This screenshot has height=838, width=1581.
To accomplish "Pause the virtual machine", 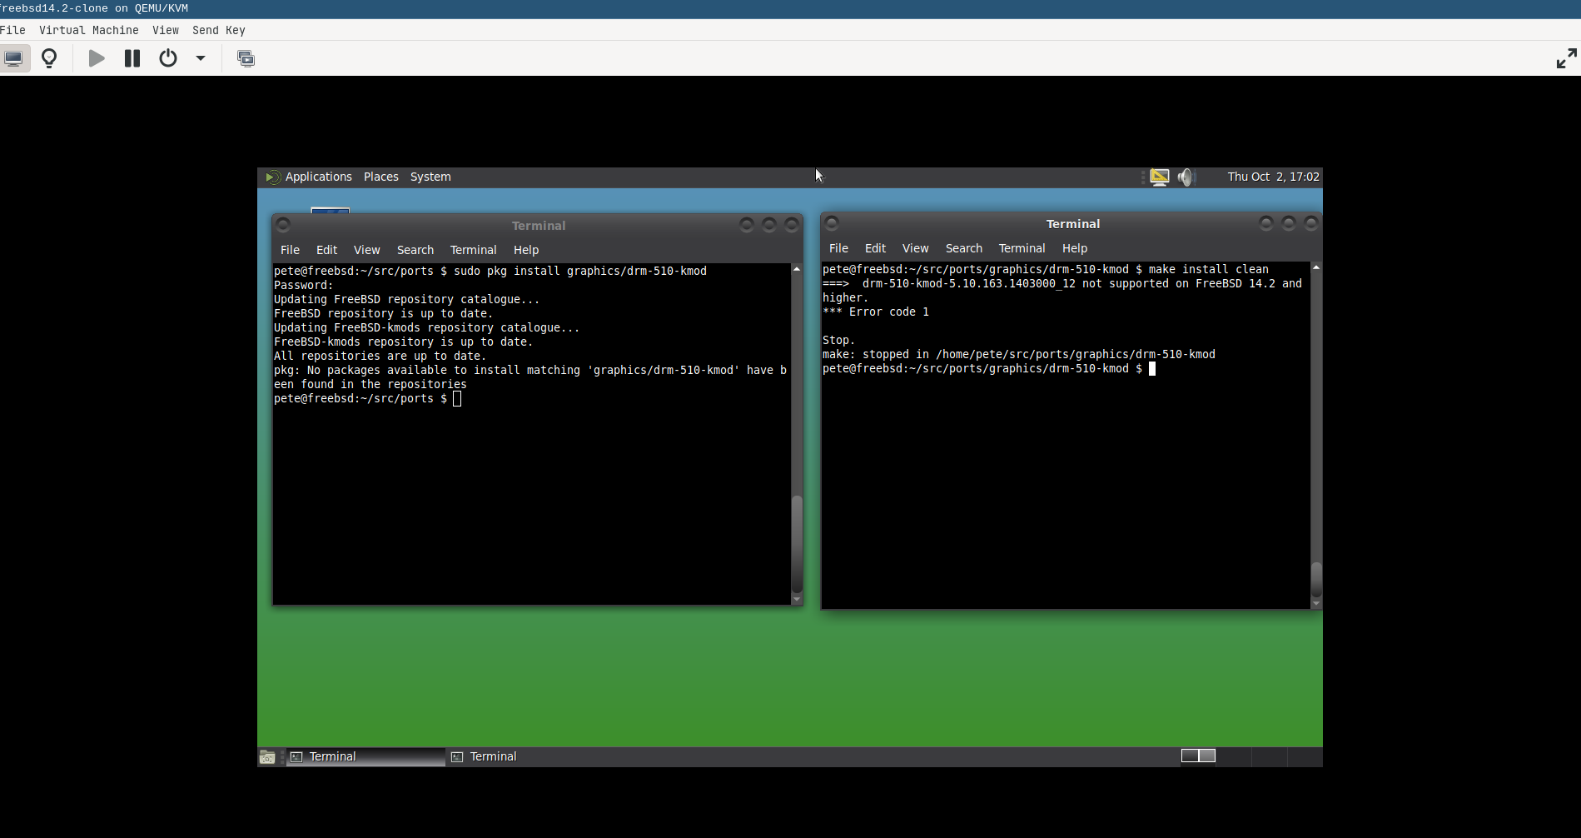I will click(132, 58).
